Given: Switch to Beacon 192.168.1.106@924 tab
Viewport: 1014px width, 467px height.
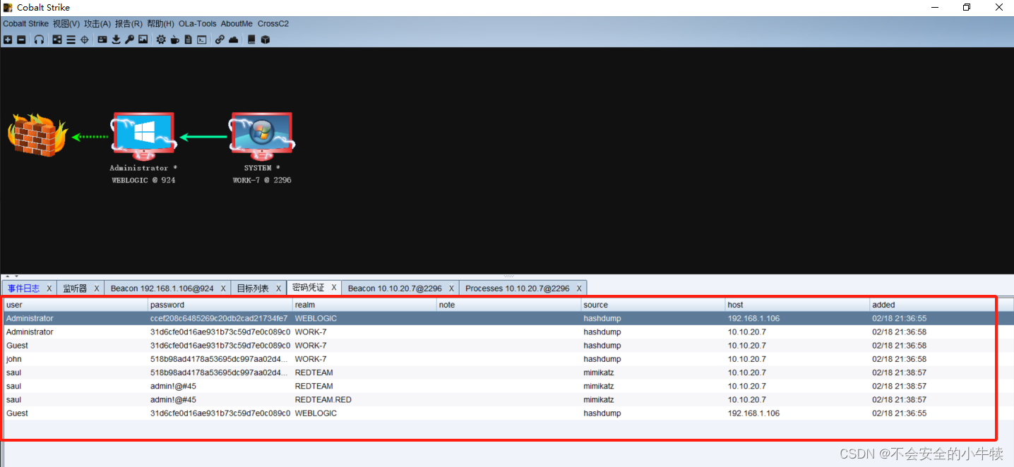Looking at the screenshot, I should click(x=162, y=289).
